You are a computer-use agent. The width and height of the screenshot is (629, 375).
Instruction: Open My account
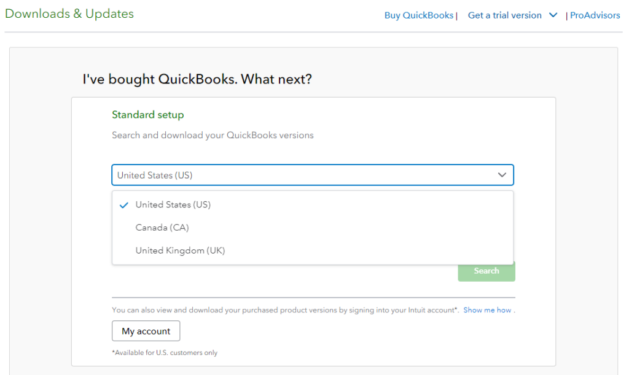click(x=146, y=331)
